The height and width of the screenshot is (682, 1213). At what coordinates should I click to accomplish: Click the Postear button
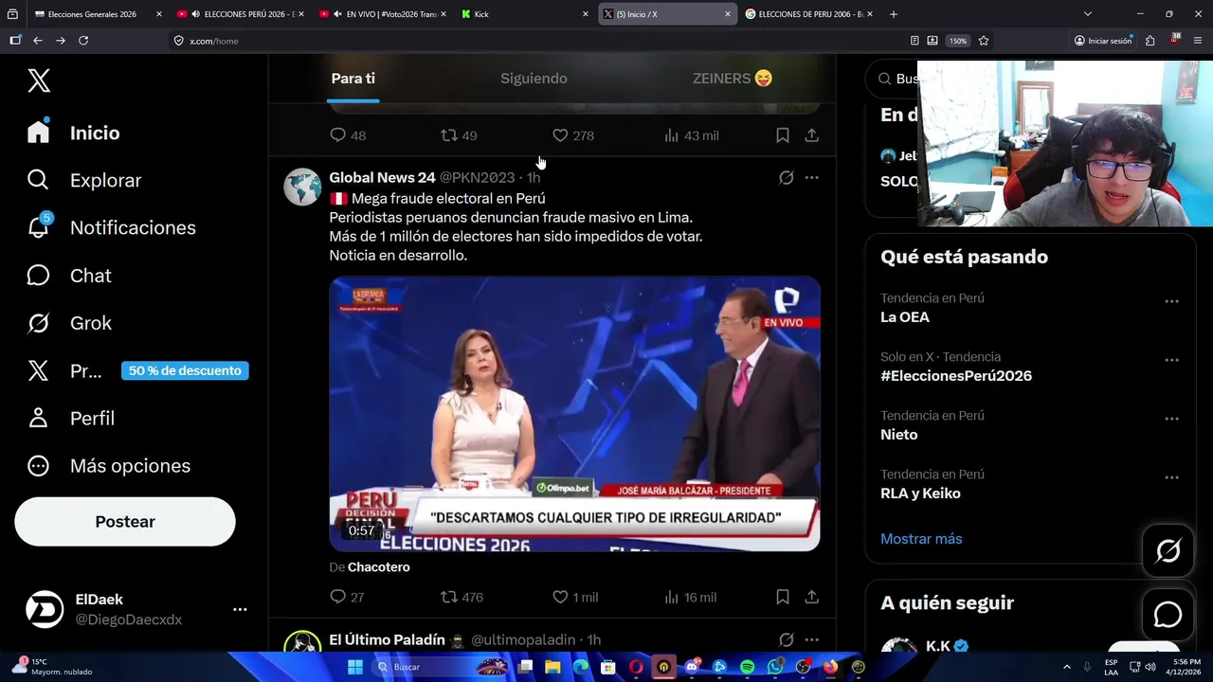(x=125, y=522)
